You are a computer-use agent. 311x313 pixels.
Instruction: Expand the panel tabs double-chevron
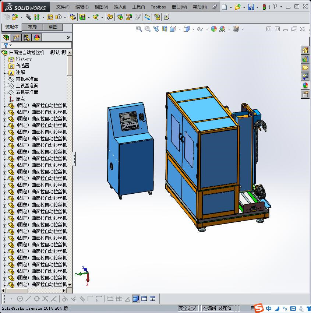tap(68, 38)
